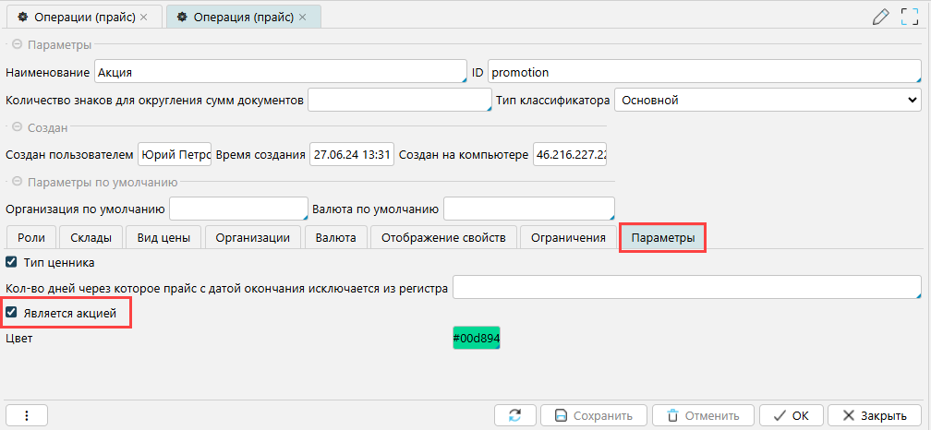Click the refresh icon button
This screenshot has width=931, height=430.
point(514,415)
